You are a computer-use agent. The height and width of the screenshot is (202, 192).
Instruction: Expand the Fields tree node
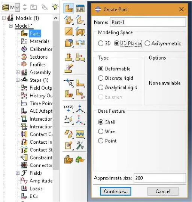pos(18,173)
